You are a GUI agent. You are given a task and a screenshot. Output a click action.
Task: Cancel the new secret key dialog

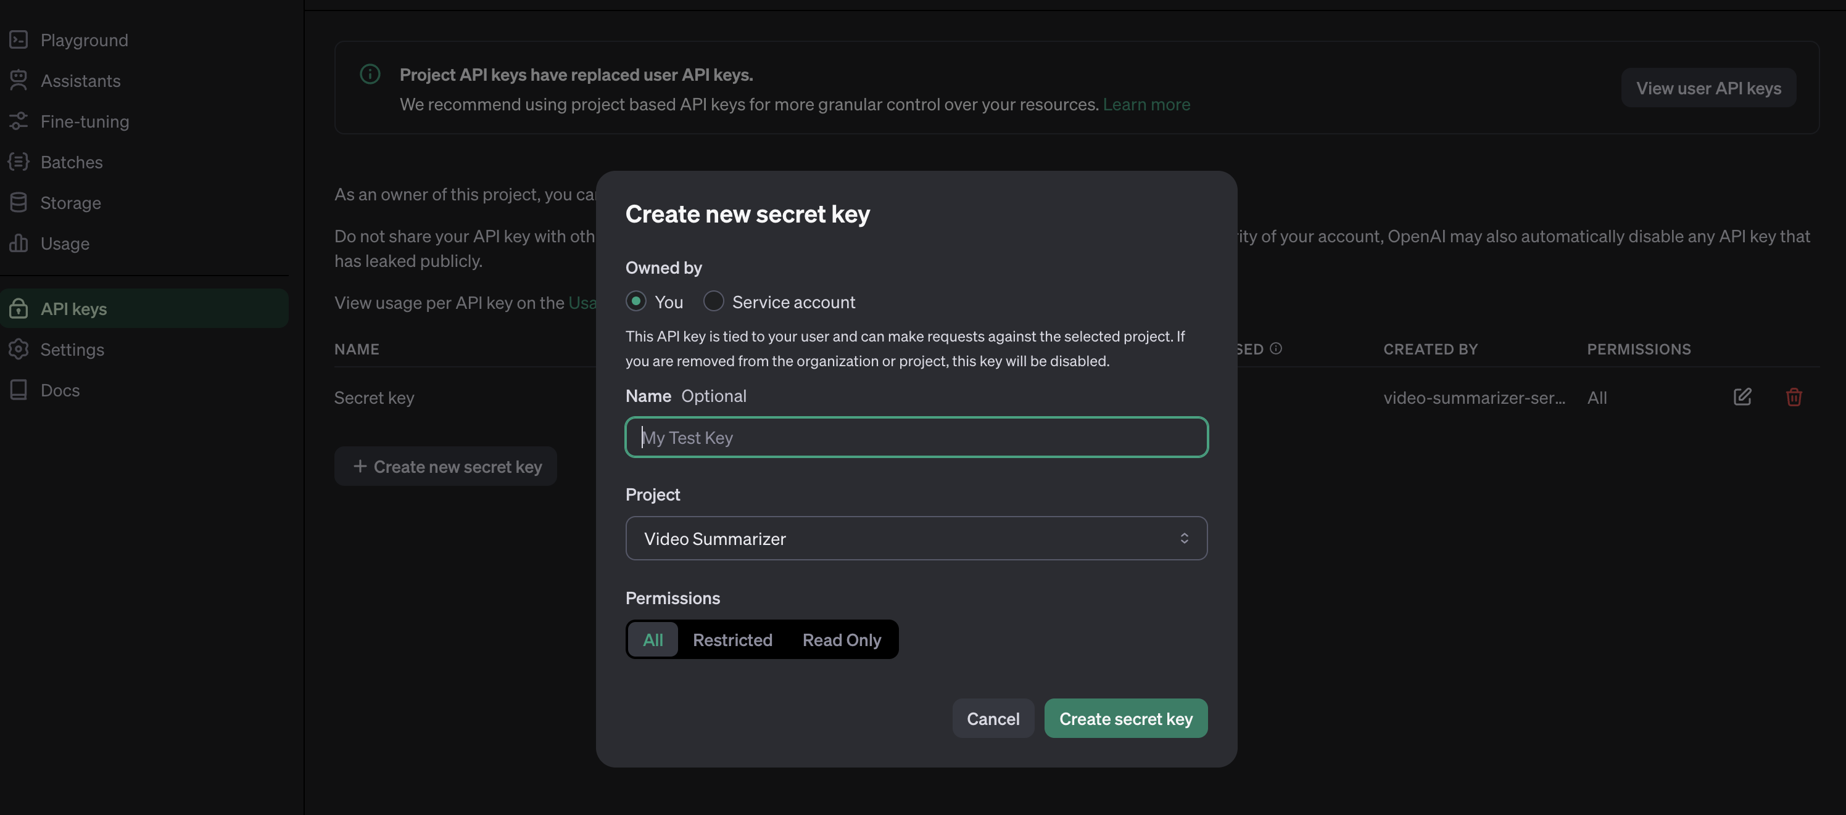[x=993, y=718]
